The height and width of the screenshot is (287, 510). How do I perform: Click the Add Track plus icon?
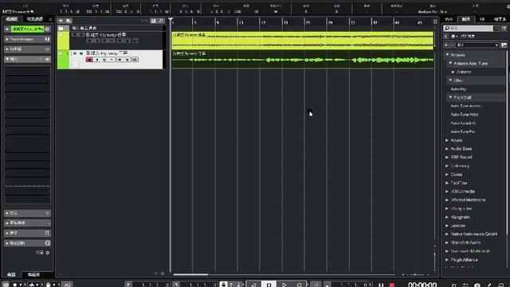pyautogui.click(x=61, y=21)
